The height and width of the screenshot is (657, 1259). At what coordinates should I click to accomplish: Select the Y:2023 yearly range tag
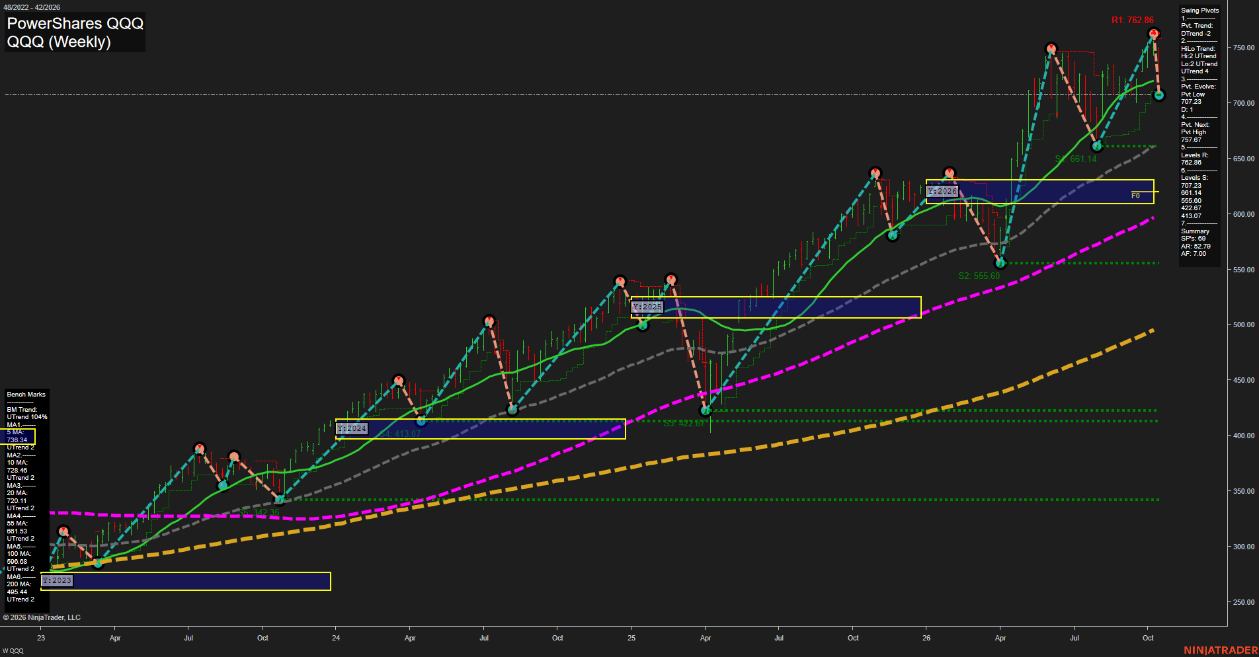[x=57, y=580]
